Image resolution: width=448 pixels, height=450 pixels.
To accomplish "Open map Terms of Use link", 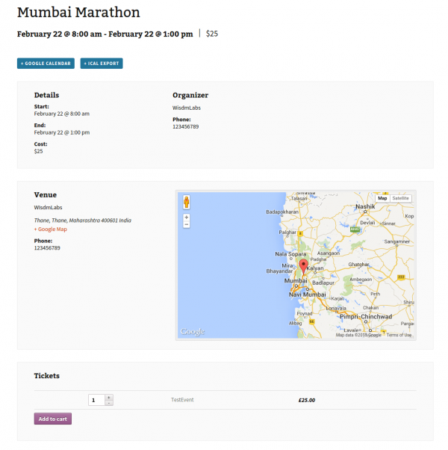I will coord(399,335).
